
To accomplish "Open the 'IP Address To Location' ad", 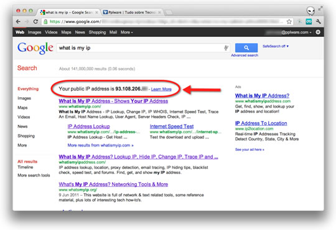I will click(261, 123).
